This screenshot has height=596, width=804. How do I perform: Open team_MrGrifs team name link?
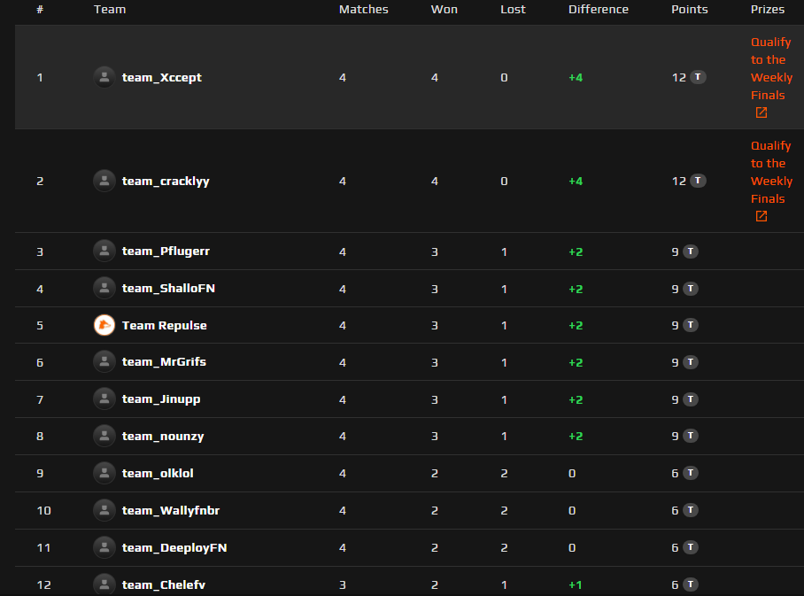pyautogui.click(x=164, y=362)
